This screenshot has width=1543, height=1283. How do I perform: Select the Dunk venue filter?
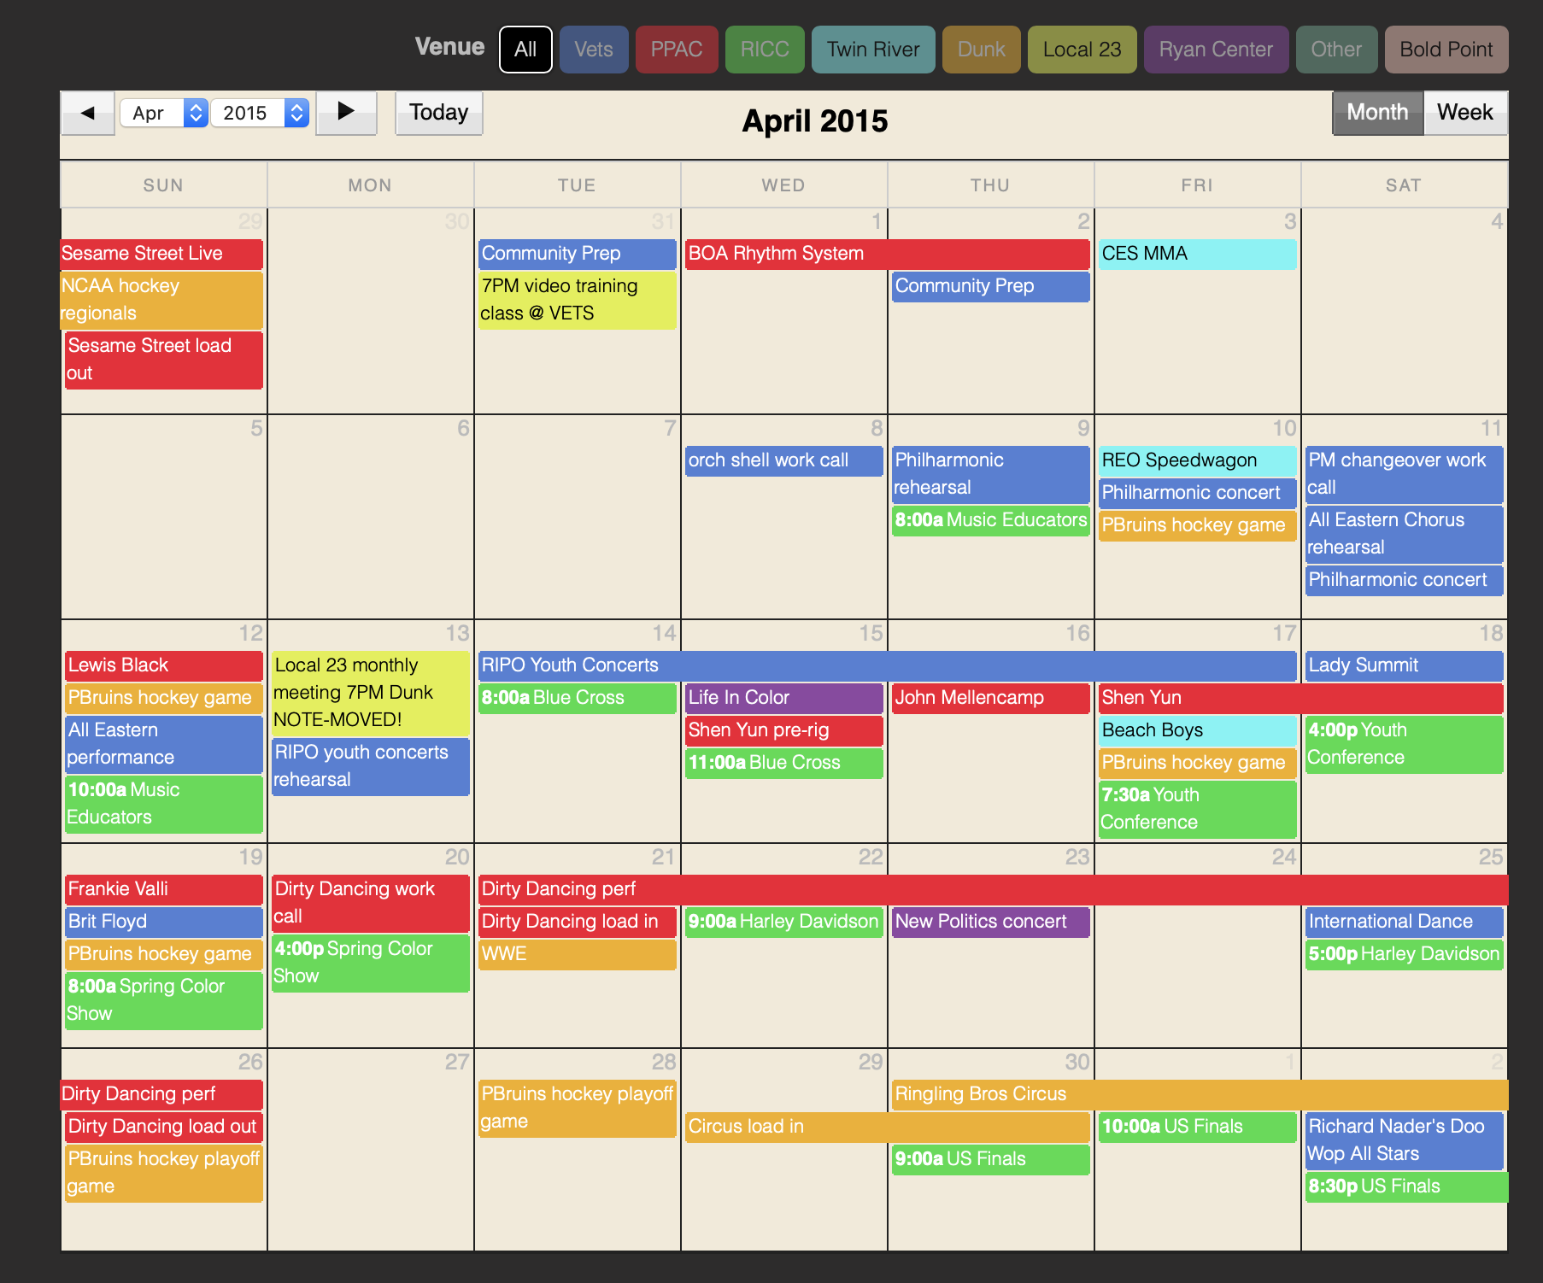[981, 50]
